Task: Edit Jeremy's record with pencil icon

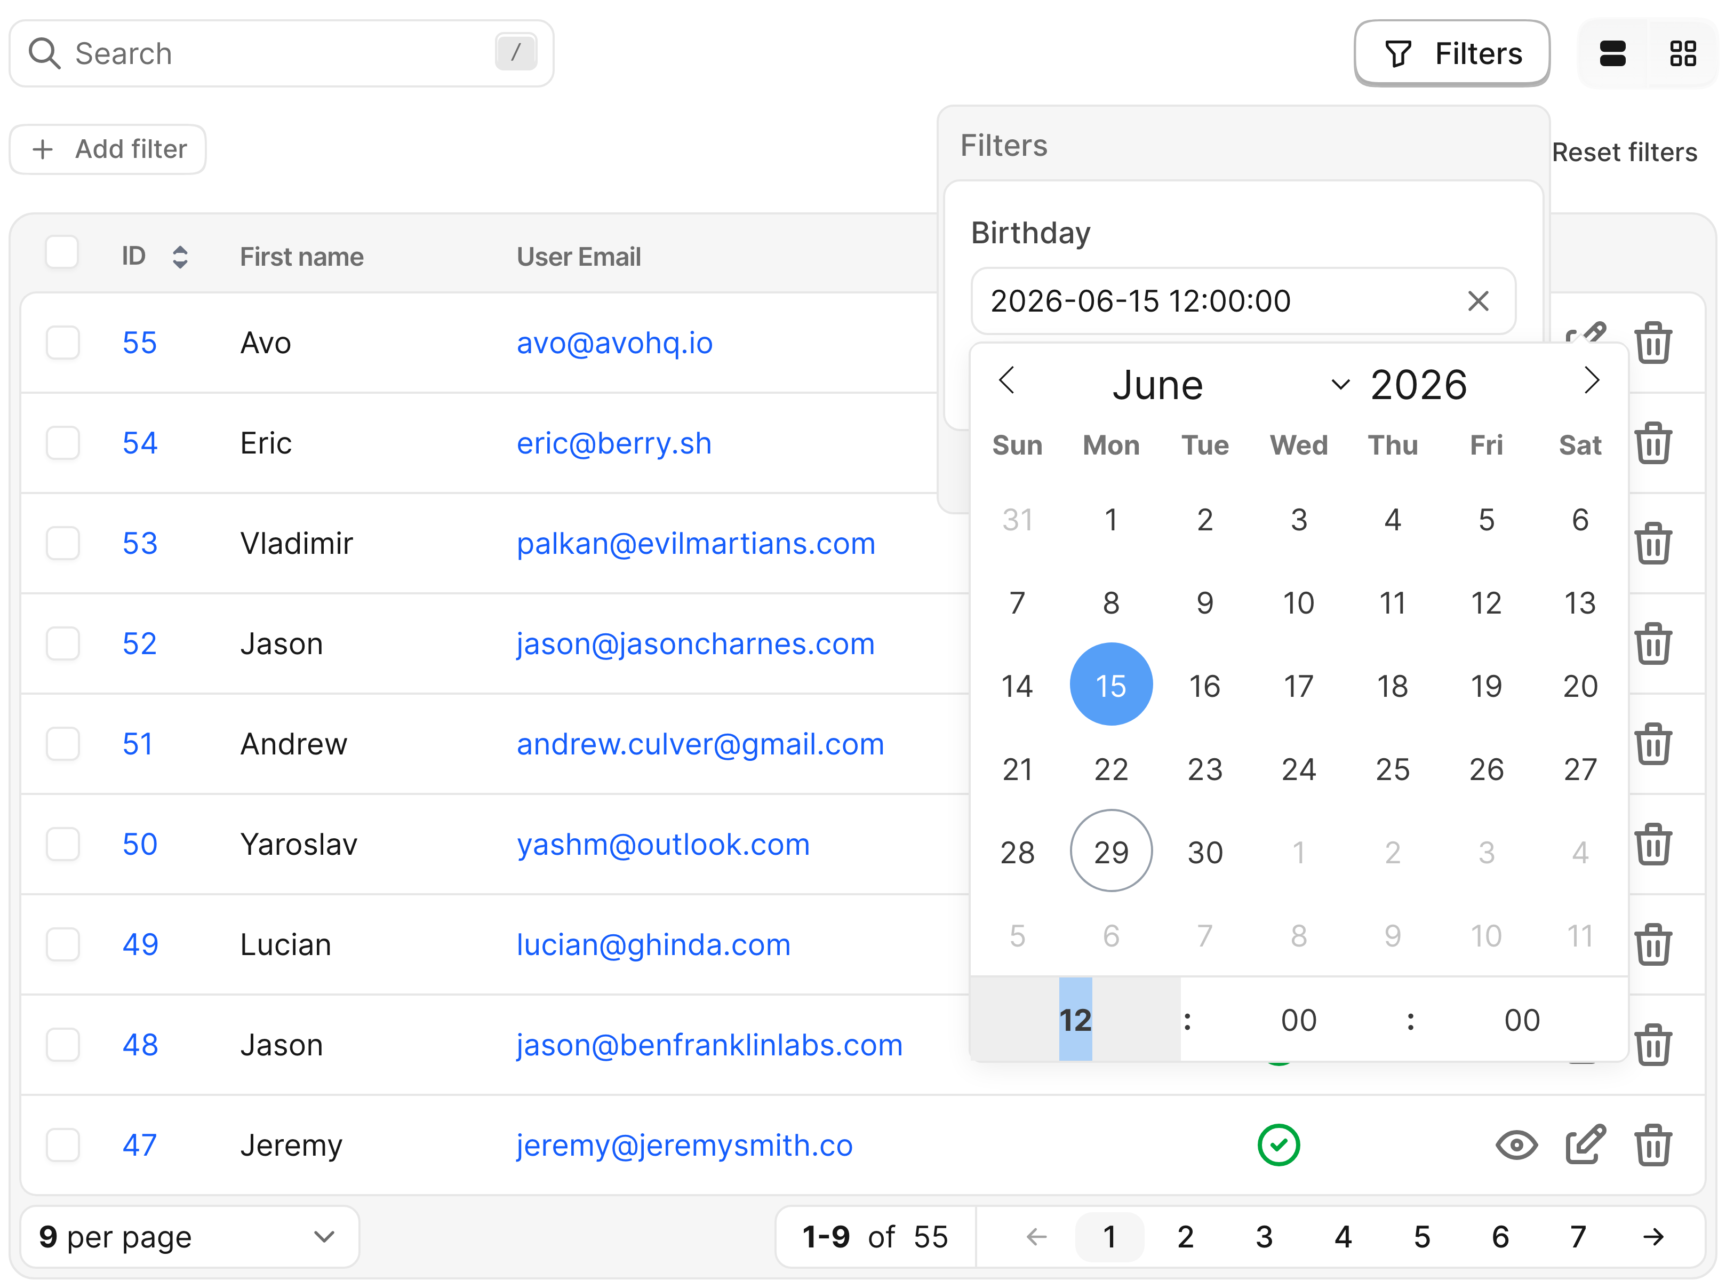Action: tap(1586, 1144)
